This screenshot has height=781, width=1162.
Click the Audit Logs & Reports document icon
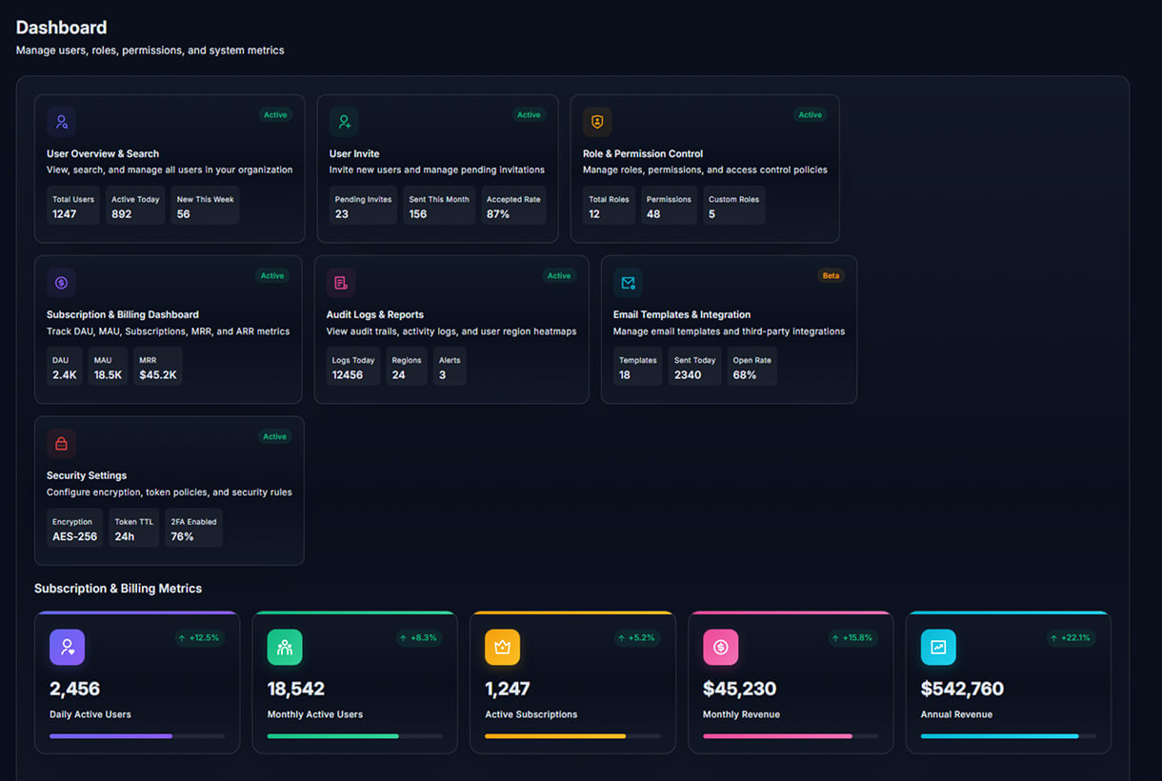341,282
